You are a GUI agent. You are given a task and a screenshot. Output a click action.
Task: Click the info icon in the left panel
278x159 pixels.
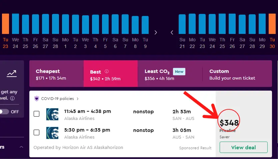pyautogui.click(x=12, y=98)
